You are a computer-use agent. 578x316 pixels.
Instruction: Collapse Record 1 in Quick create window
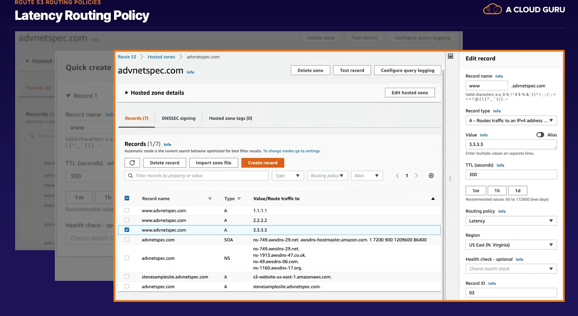68,96
